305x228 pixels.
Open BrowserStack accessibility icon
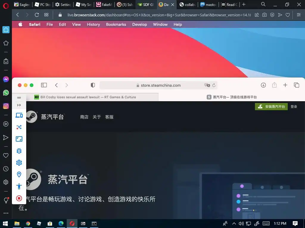coord(19,186)
